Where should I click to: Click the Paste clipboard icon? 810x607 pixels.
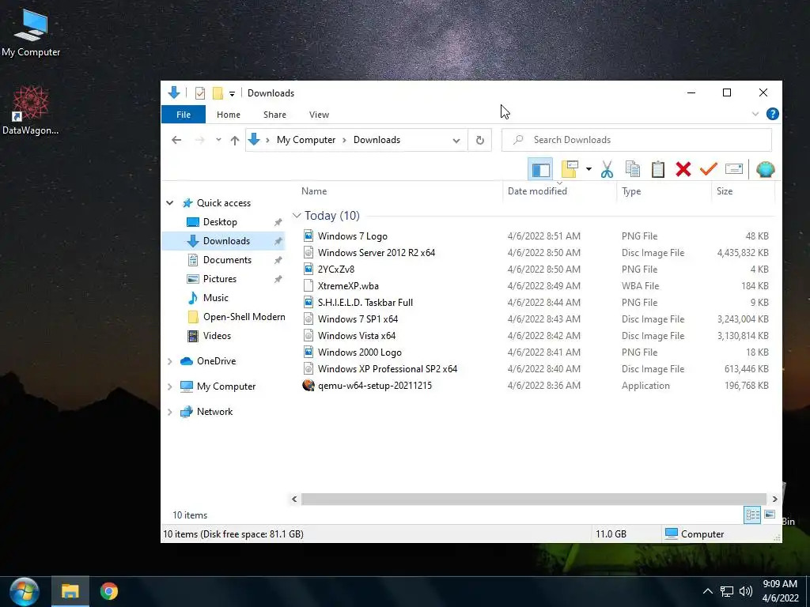pyautogui.click(x=657, y=169)
